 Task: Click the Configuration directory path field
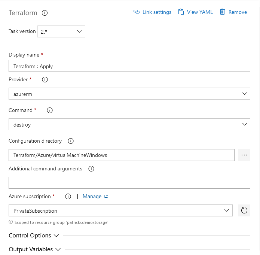(122, 155)
